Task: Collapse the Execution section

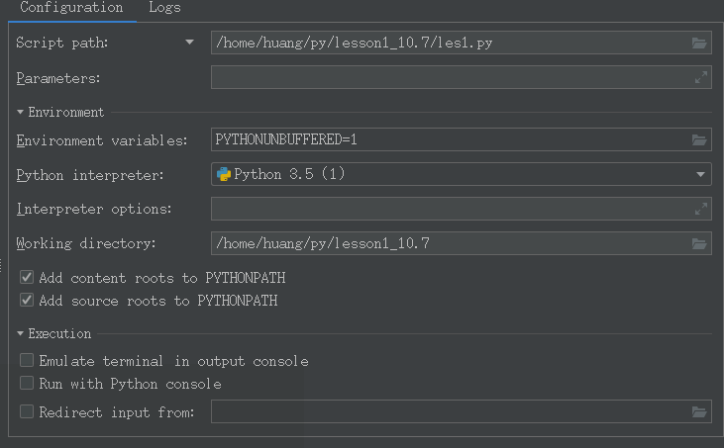Action: 21,333
